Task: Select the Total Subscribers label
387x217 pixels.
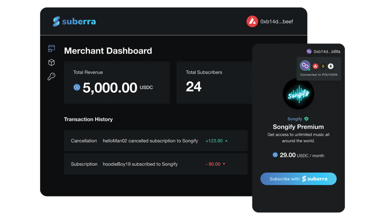Action: click(x=204, y=72)
